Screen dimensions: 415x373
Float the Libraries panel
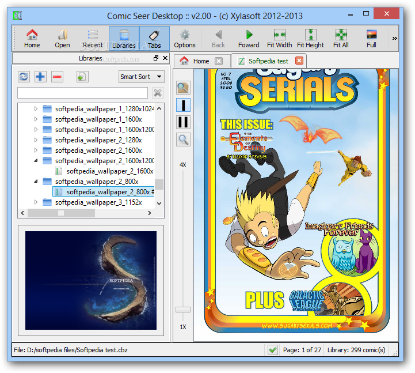156,58
